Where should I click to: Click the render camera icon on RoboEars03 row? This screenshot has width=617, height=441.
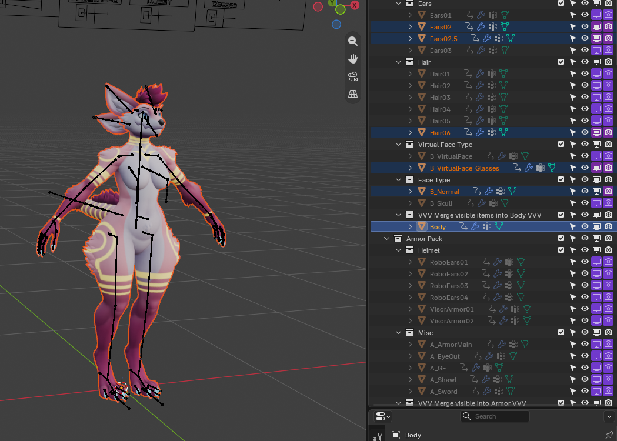point(608,285)
